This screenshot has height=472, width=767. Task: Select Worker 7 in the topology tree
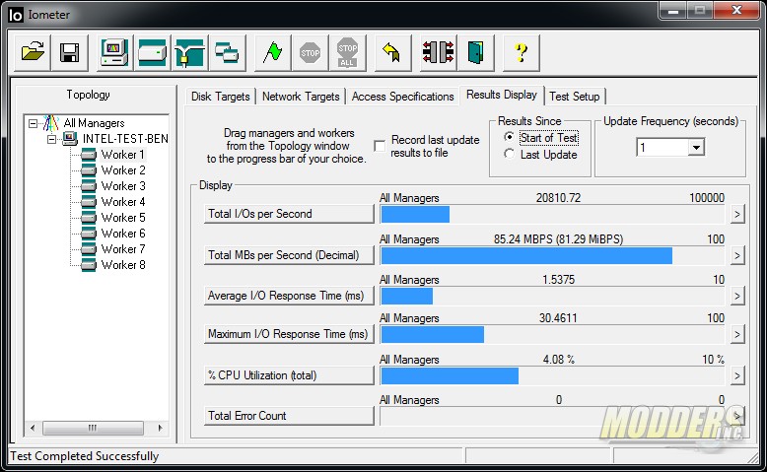(123, 249)
